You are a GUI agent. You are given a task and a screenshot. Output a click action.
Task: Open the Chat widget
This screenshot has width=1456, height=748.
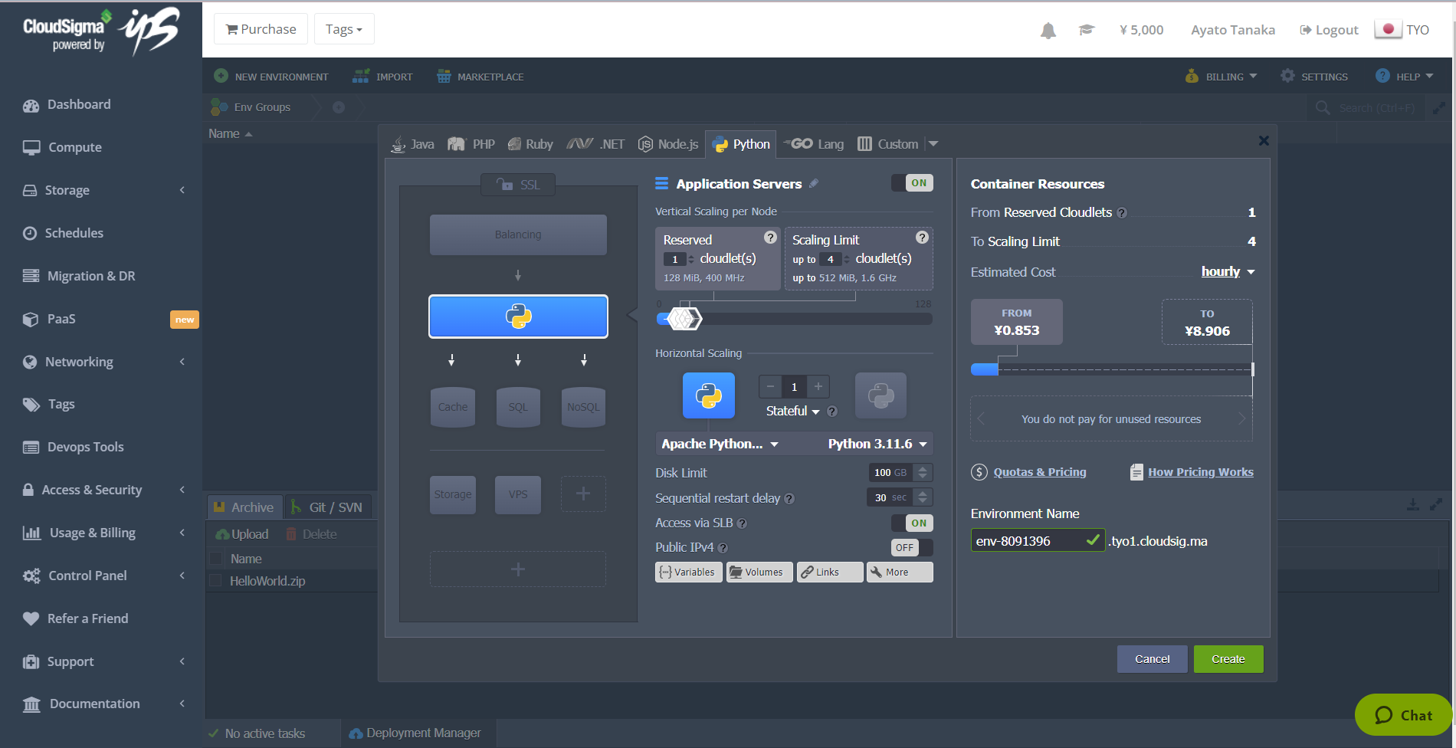point(1403,714)
